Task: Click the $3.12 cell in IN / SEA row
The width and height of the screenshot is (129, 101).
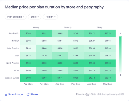Action: point(76,41)
